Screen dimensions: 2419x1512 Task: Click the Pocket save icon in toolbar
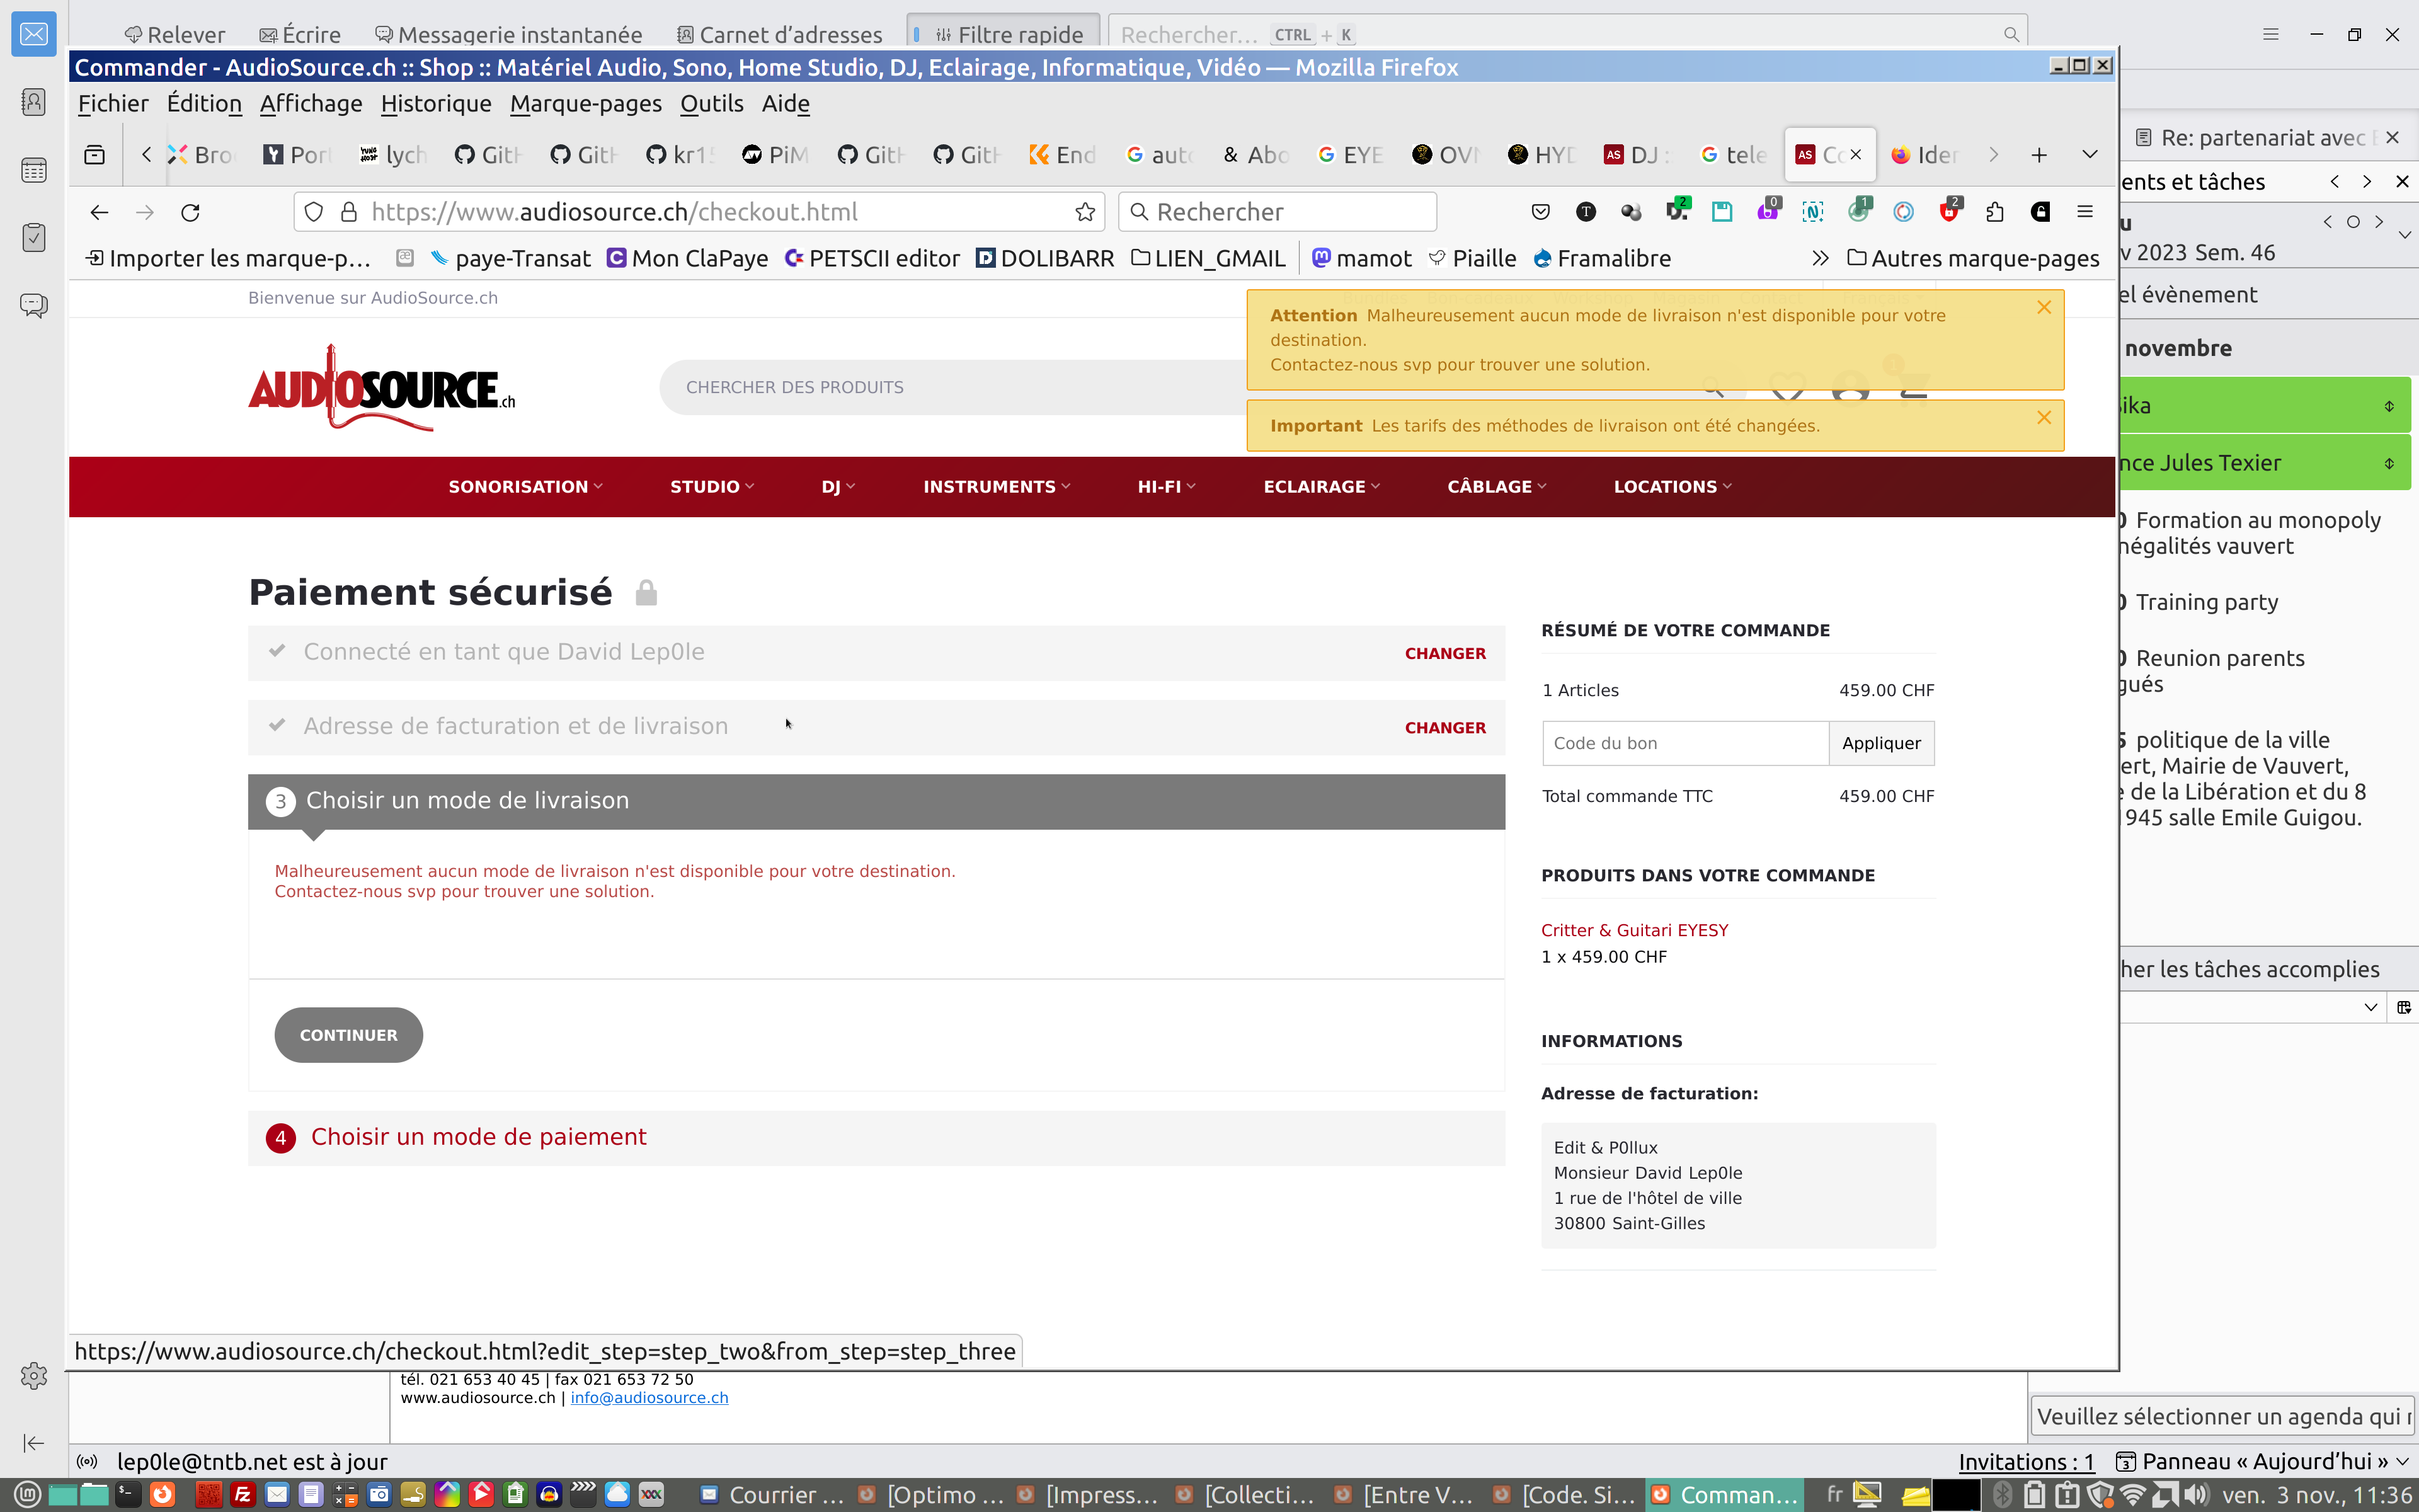(1540, 212)
